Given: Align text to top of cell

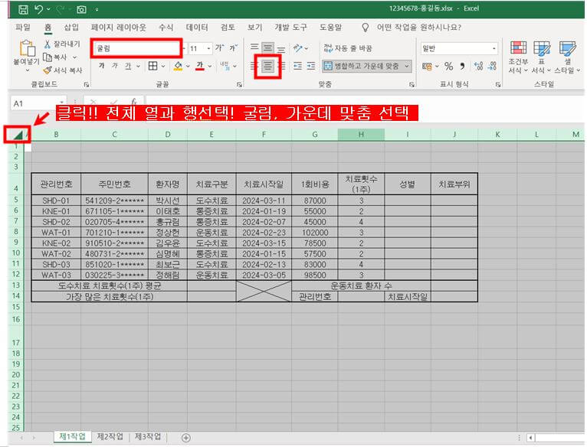Looking at the screenshot, I should tap(254, 47).
